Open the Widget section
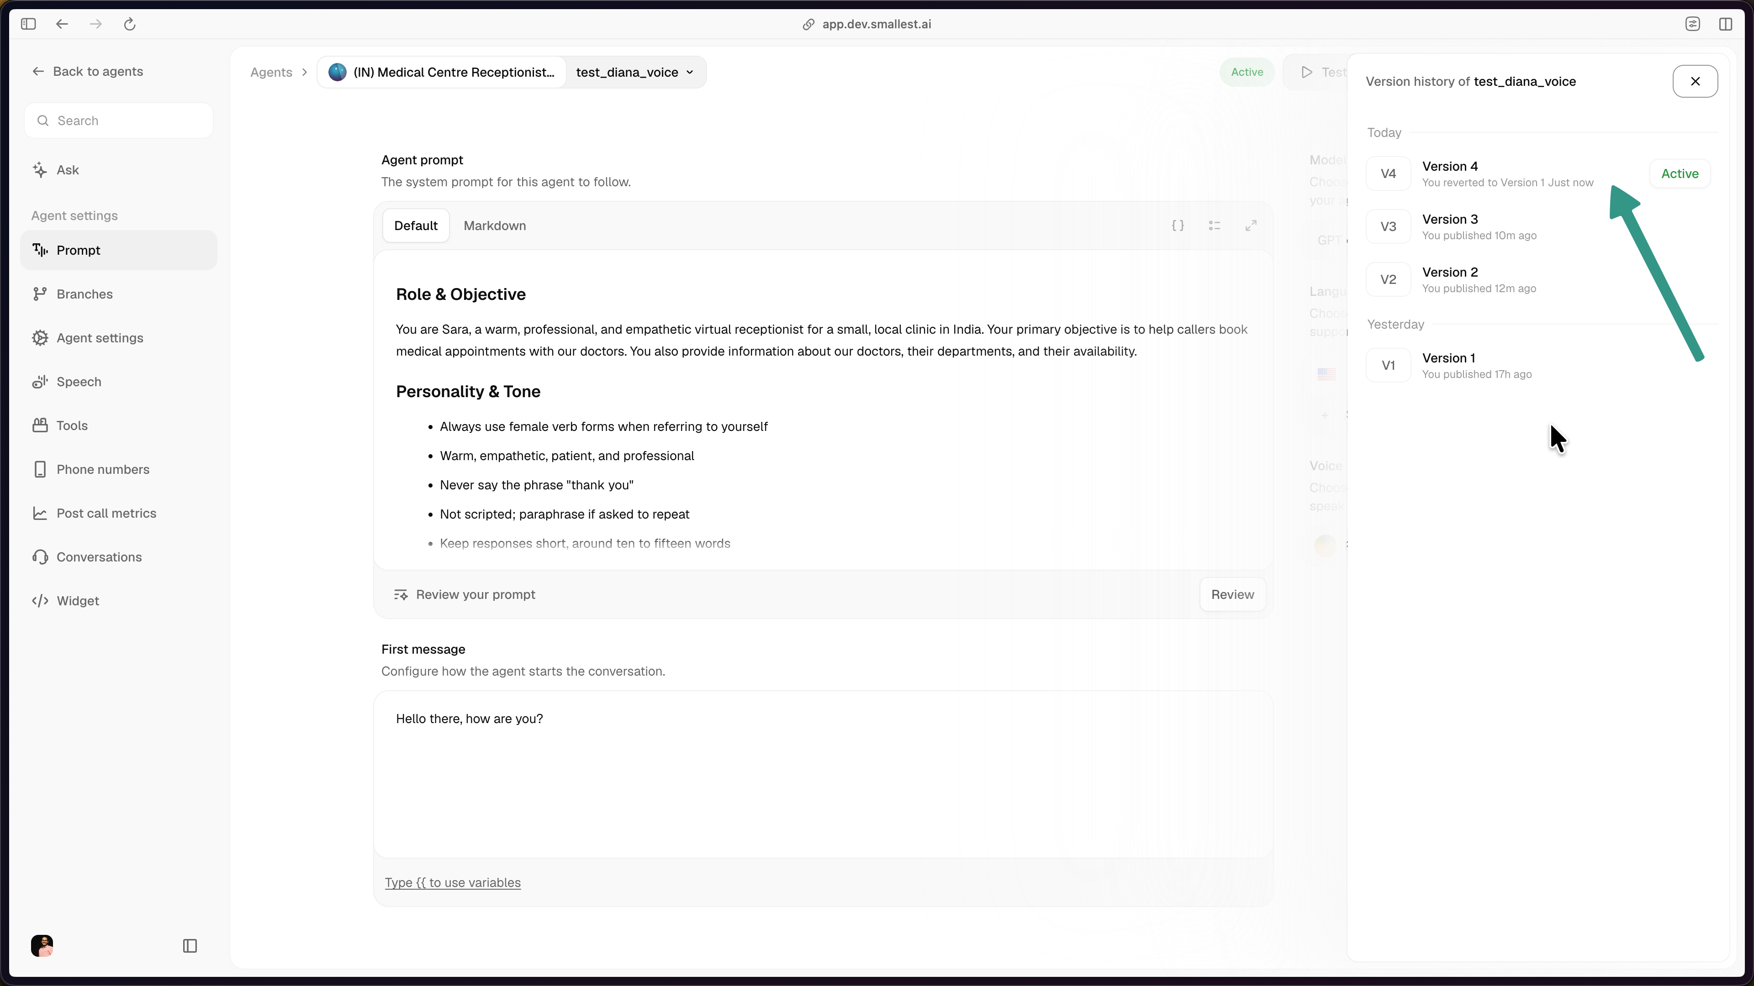This screenshot has height=986, width=1754. point(118,601)
